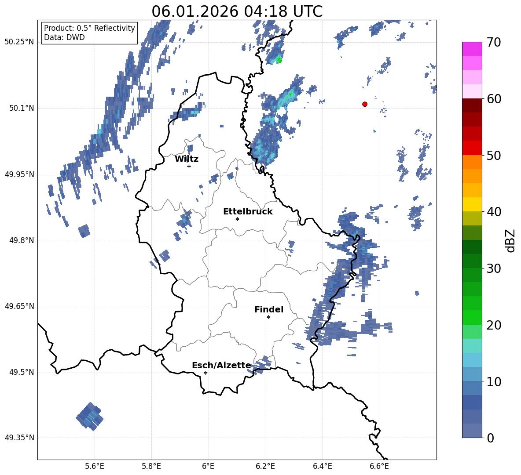The height and width of the screenshot is (475, 521).
Task: Click the dark red colorbar segment below 60
Action: 472,105
